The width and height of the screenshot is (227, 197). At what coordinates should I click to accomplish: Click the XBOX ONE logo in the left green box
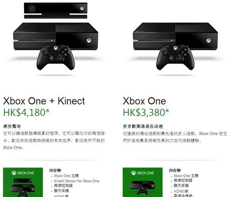point(23,173)
